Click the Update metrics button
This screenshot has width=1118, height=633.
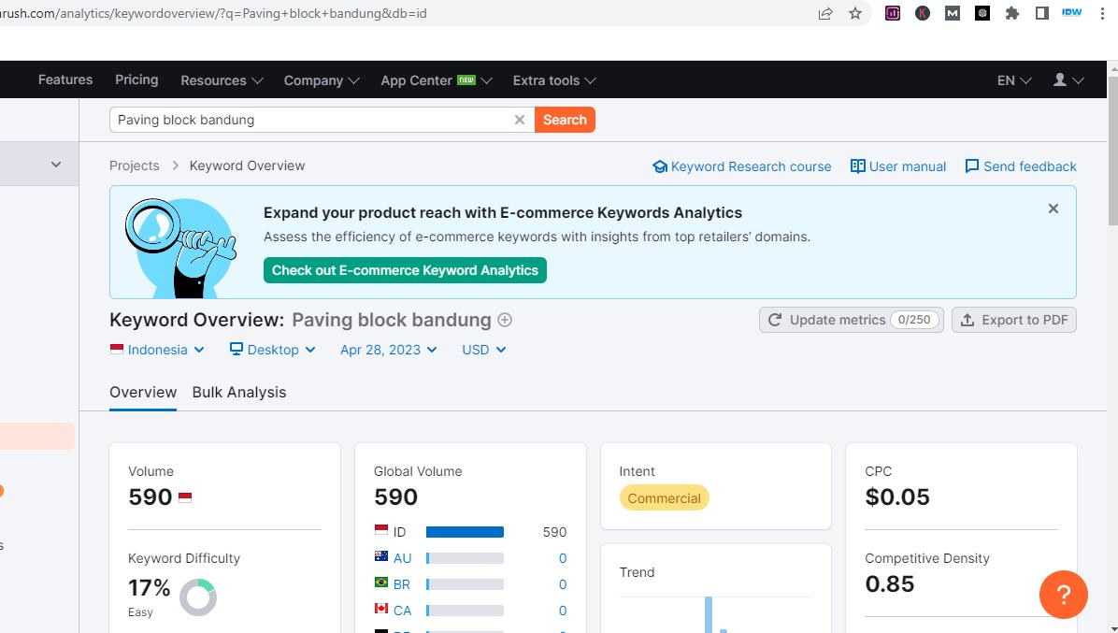[852, 320]
